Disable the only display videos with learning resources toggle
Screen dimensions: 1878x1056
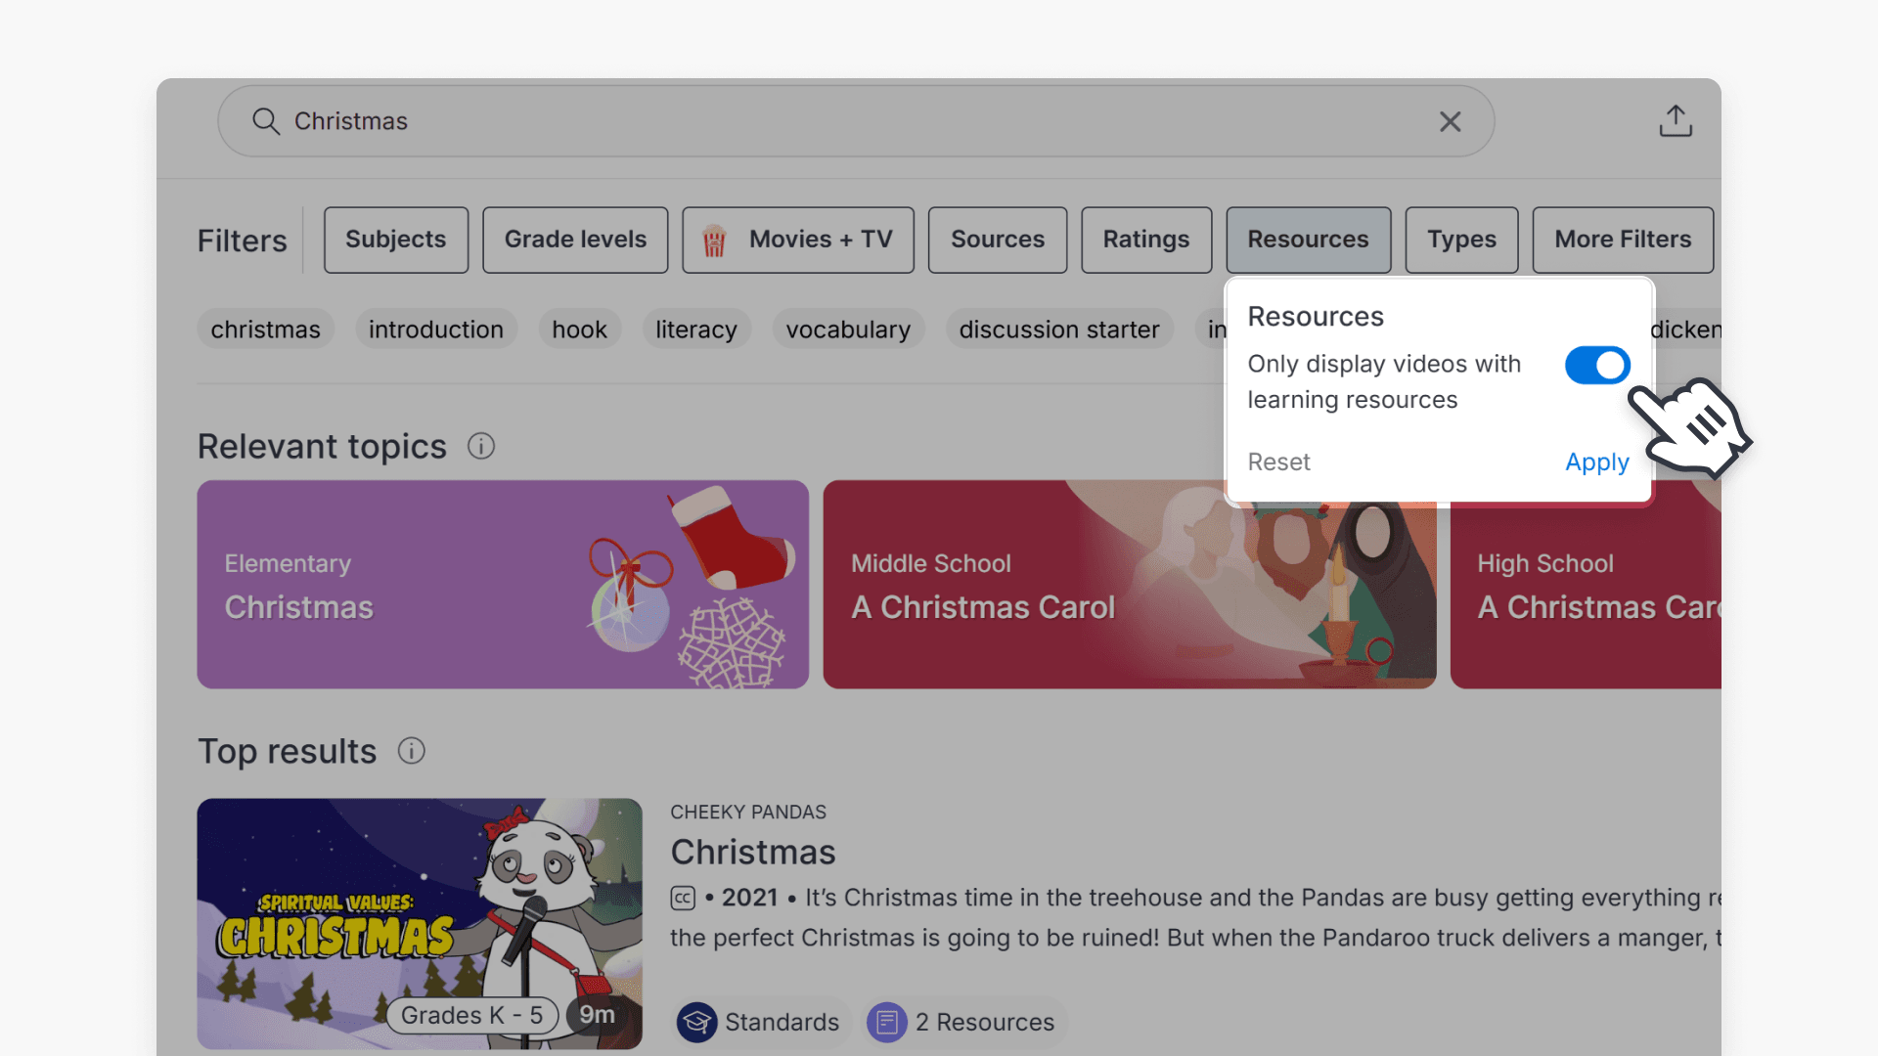point(1596,365)
